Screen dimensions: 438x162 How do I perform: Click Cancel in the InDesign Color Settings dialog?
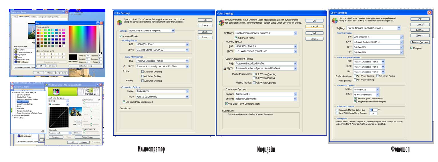tap(314, 27)
